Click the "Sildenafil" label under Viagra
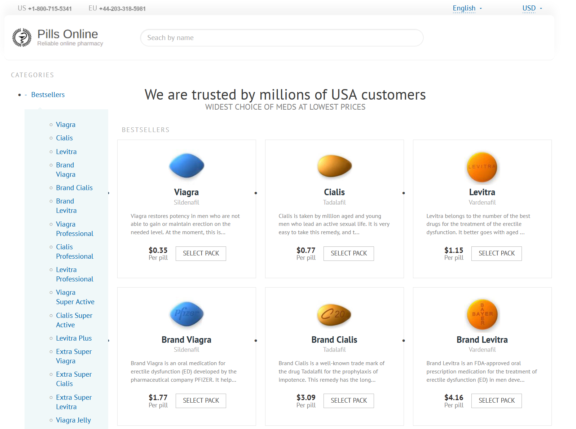 [x=186, y=202]
